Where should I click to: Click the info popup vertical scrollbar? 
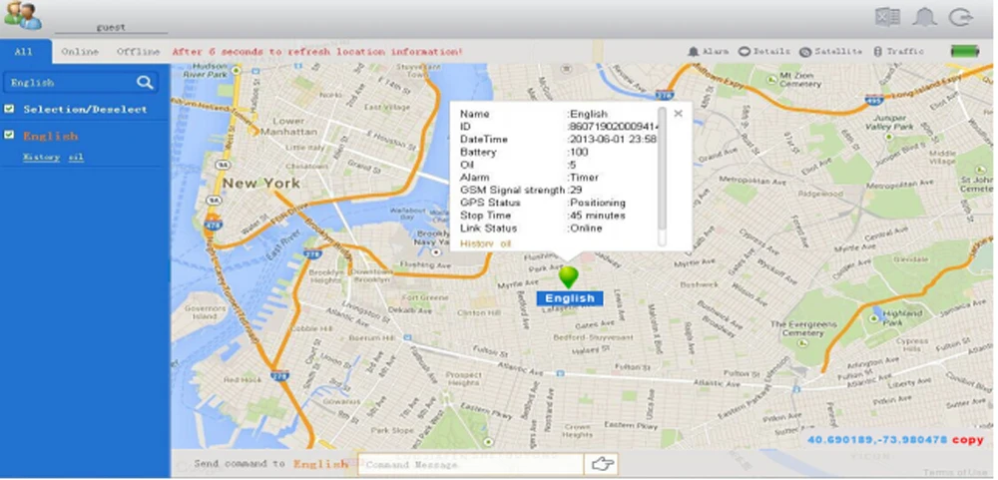point(662,177)
